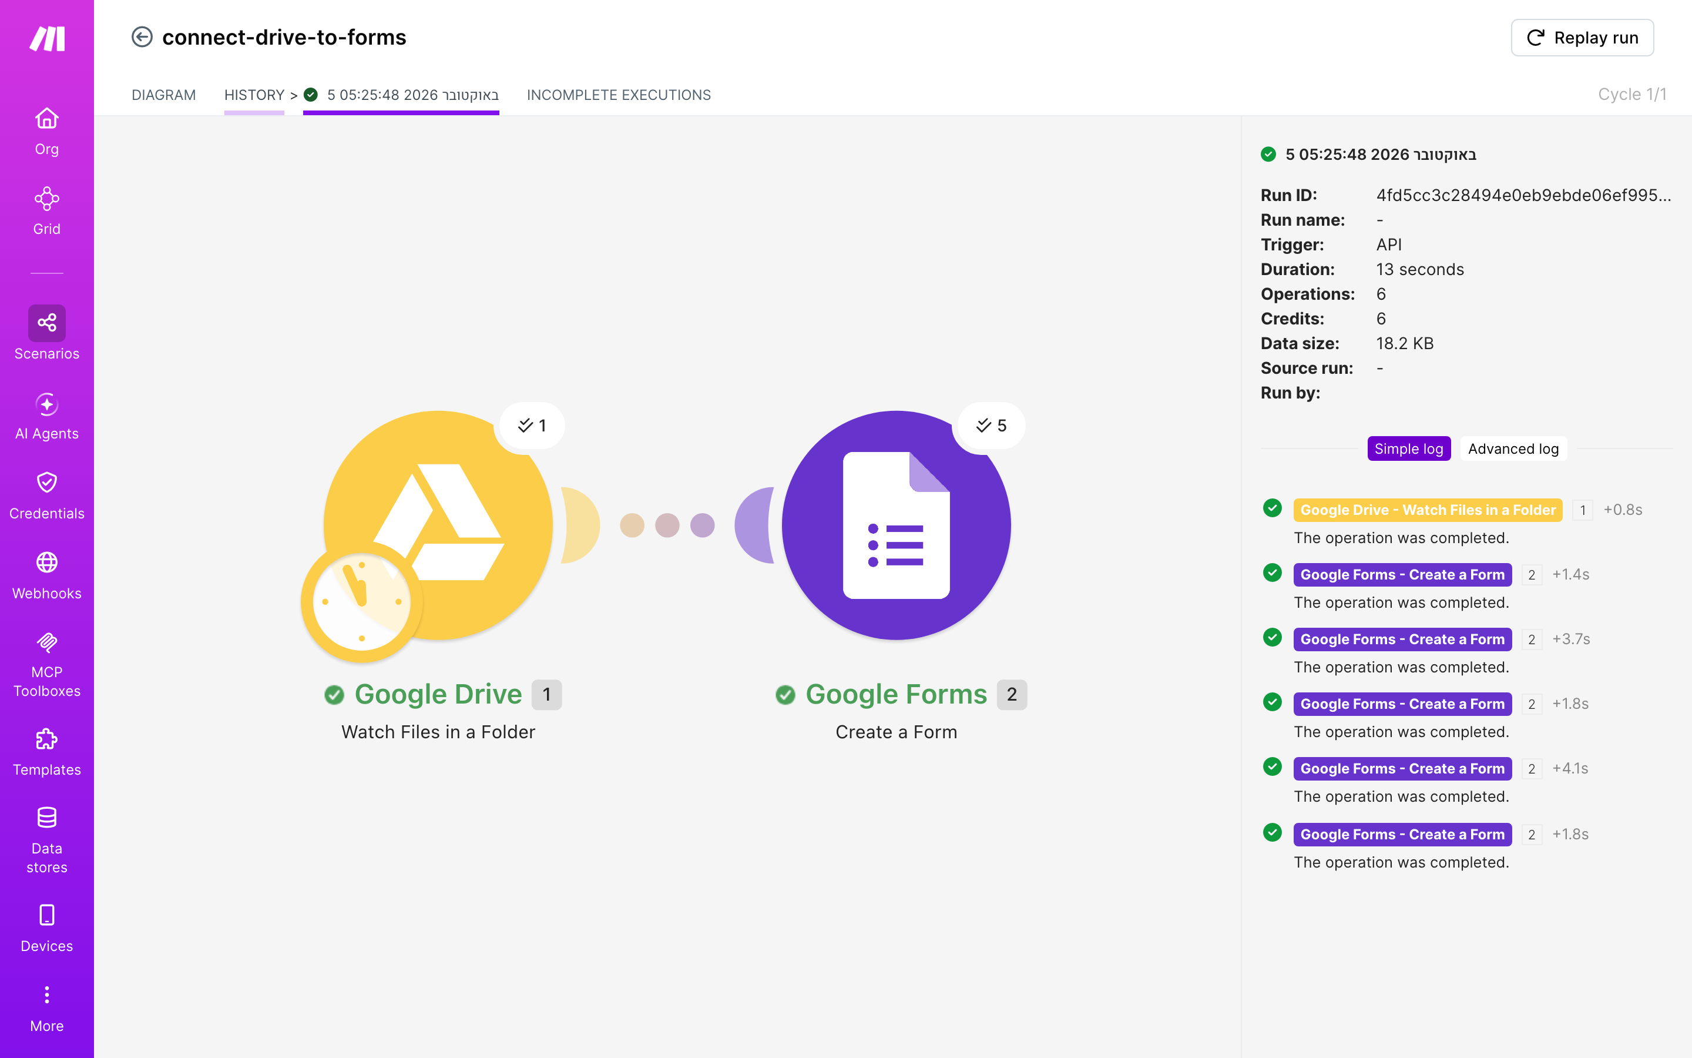Viewport: 1692px width, 1058px height.
Task: Open the Google Drive operations bubble showing 1
Action: point(531,426)
